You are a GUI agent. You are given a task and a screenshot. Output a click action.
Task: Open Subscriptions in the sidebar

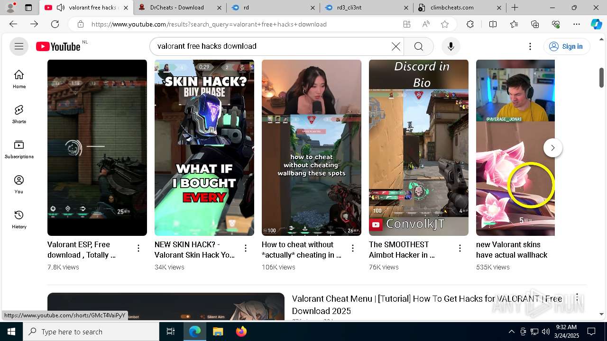point(19,149)
